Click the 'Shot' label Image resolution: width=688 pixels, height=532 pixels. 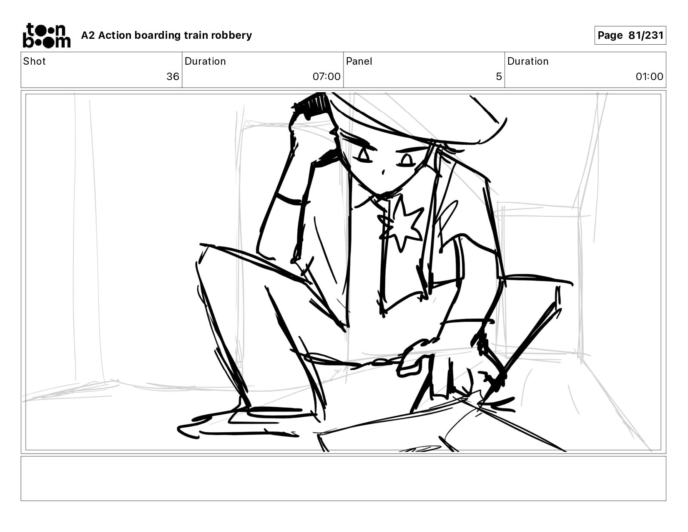click(34, 61)
